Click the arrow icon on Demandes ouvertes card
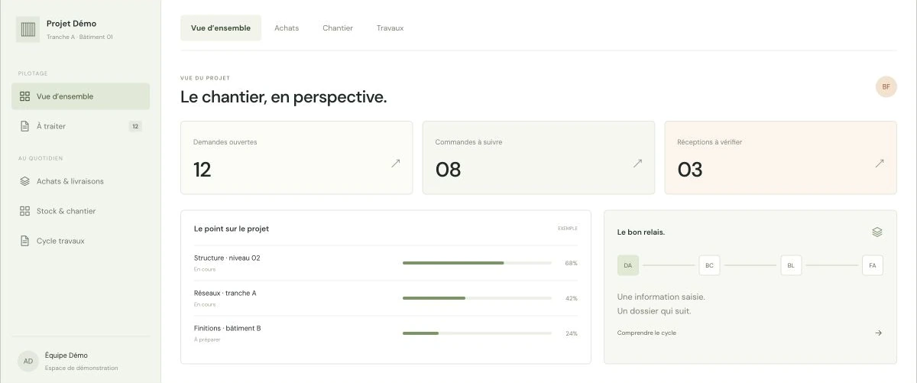The width and height of the screenshot is (917, 383). pyautogui.click(x=396, y=163)
